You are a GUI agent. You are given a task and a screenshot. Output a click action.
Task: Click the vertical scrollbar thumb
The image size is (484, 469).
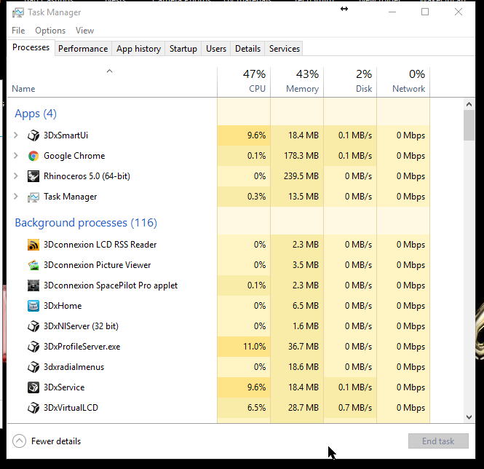(x=469, y=125)
